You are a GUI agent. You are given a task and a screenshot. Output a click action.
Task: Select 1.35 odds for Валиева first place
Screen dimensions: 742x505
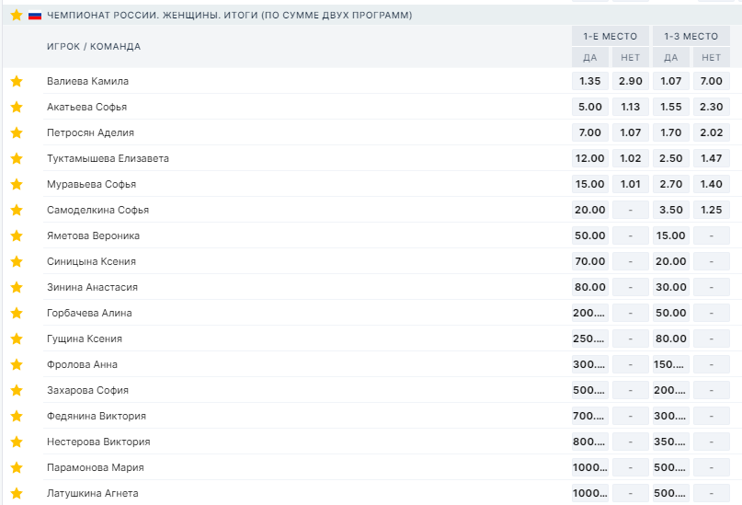589,81
